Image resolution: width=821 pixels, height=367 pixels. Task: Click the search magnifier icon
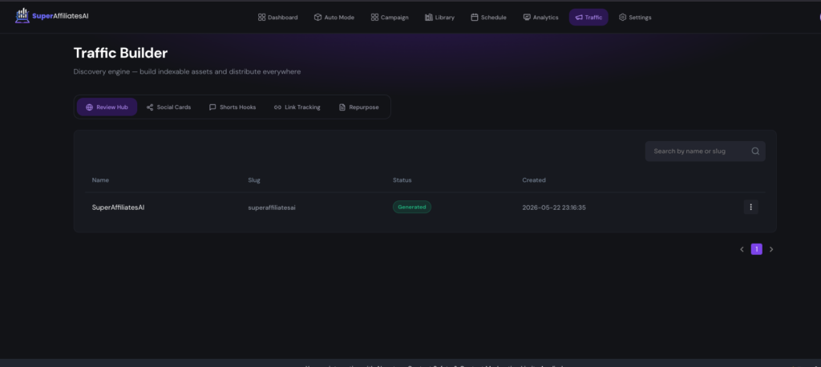click(x=755, y=151)
